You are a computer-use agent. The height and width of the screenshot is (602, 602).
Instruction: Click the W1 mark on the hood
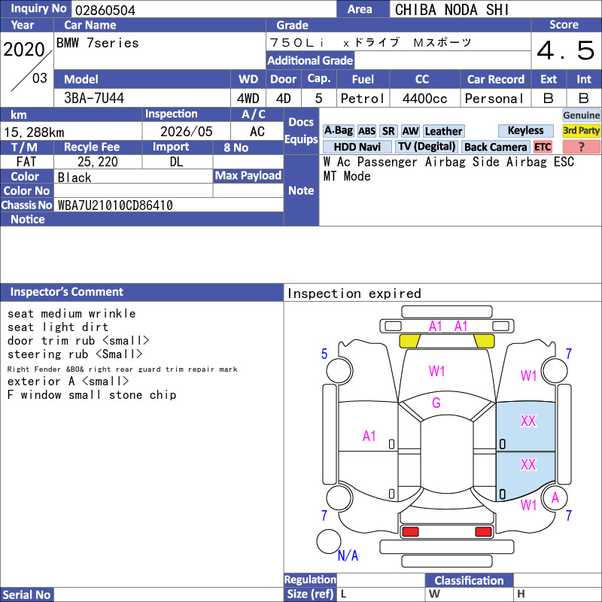click(436, 371)
